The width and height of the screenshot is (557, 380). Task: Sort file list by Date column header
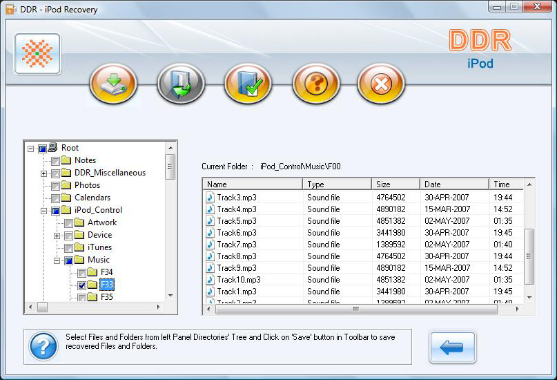[x=454, y=184]
